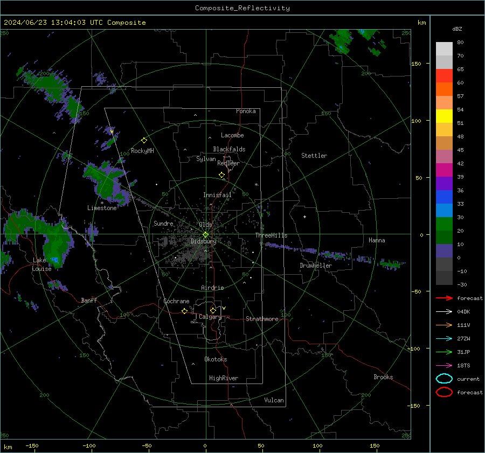The height and width of the screenshot is (453, 485).
Task: Click the Ponoka map label
Action: point(246,111)
